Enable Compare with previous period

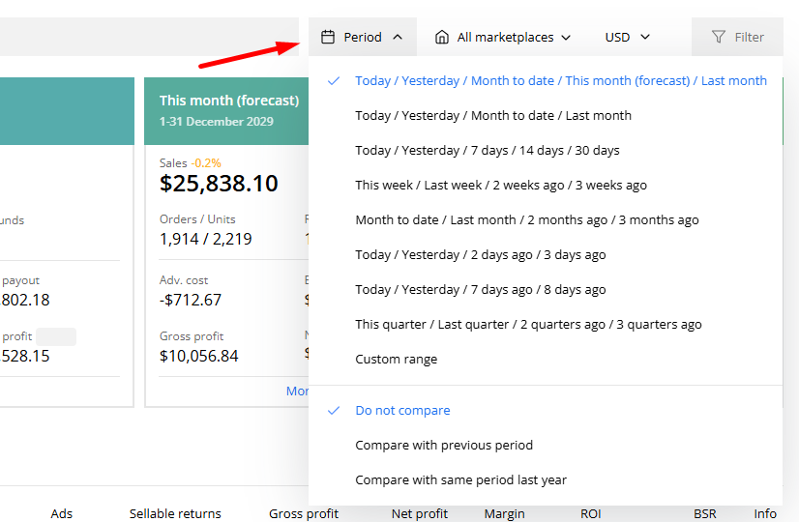coord(444,445)
